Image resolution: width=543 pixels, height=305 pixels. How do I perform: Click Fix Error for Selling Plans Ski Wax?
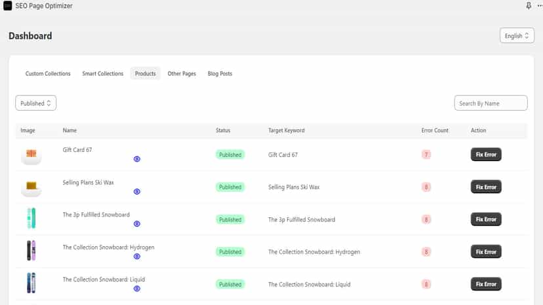coord(486,187)
